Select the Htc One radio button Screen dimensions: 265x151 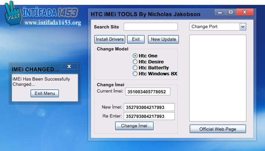pyautogui.click(x=135, y=56)
